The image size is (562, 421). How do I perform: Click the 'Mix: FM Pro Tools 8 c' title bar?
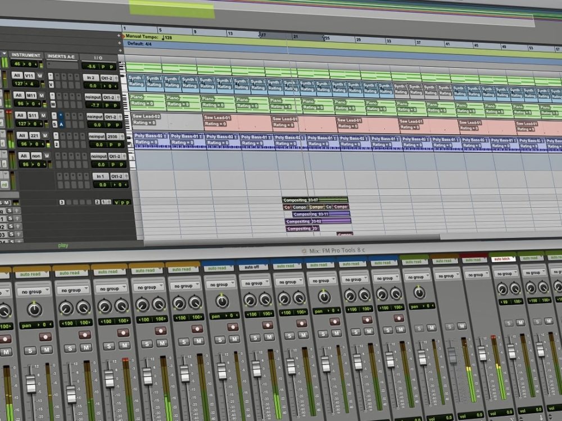337,250
